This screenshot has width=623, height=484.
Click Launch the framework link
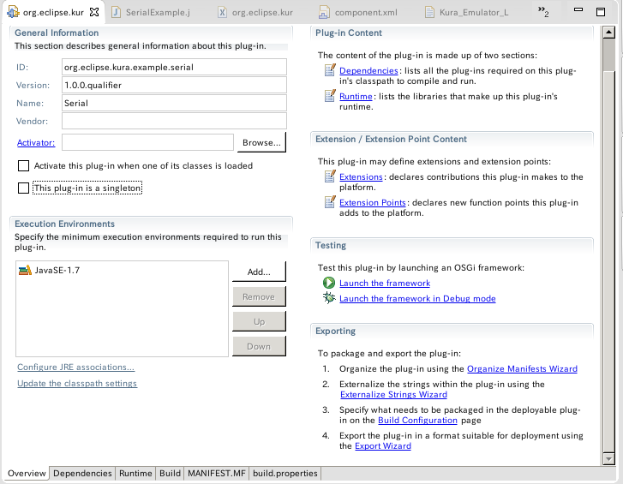[385, 283]
